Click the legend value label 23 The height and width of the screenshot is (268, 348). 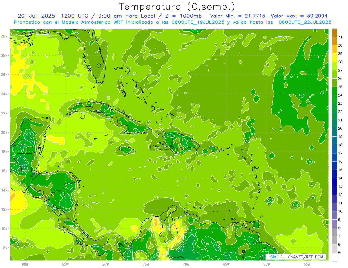[x=340, y=103]
